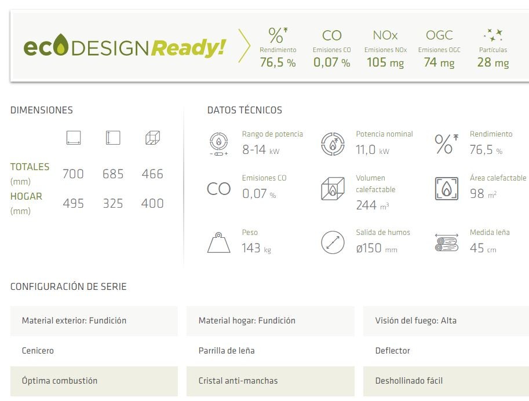Click the HOGAR height value 325

click(x=113, y=204)
